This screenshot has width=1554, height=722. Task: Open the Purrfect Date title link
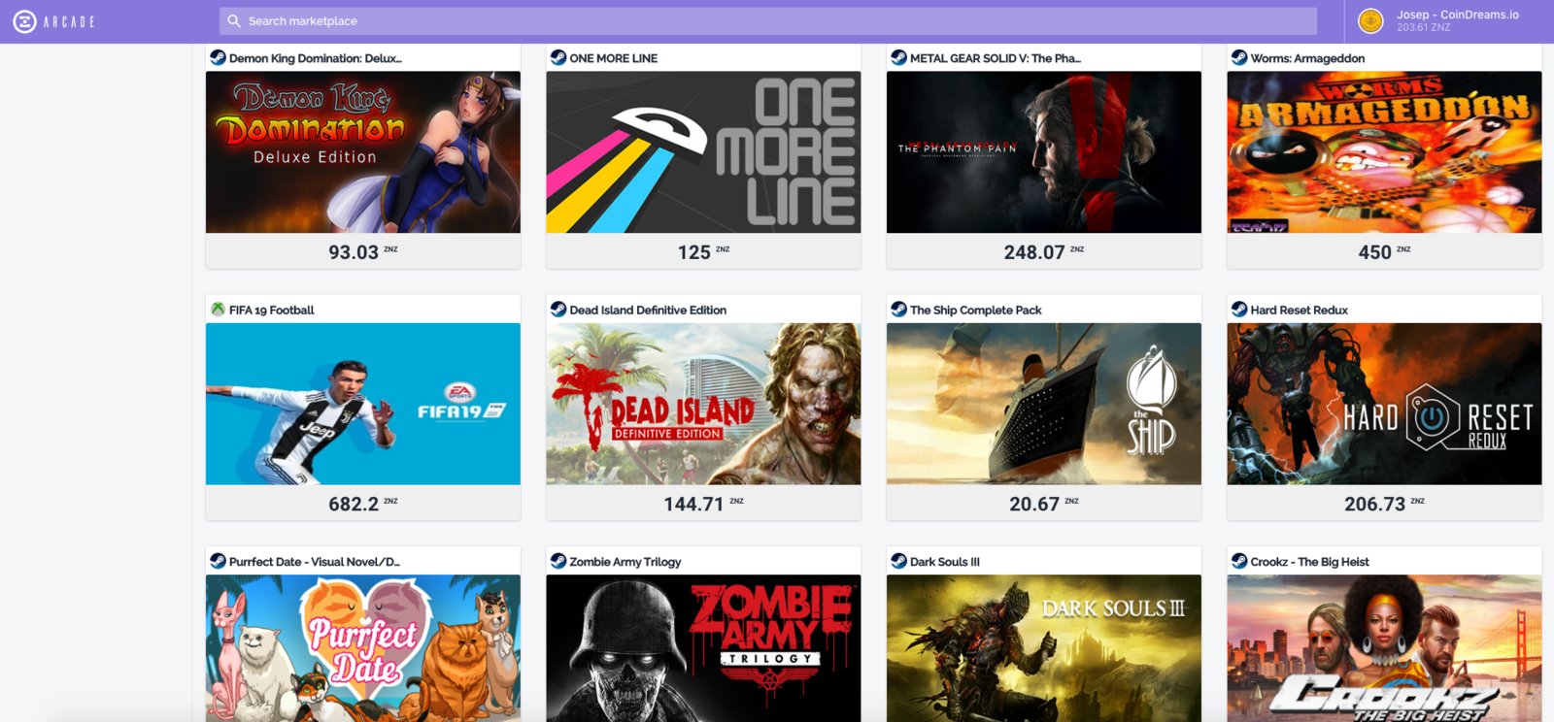pyautogui.click(x=315, y=562)
